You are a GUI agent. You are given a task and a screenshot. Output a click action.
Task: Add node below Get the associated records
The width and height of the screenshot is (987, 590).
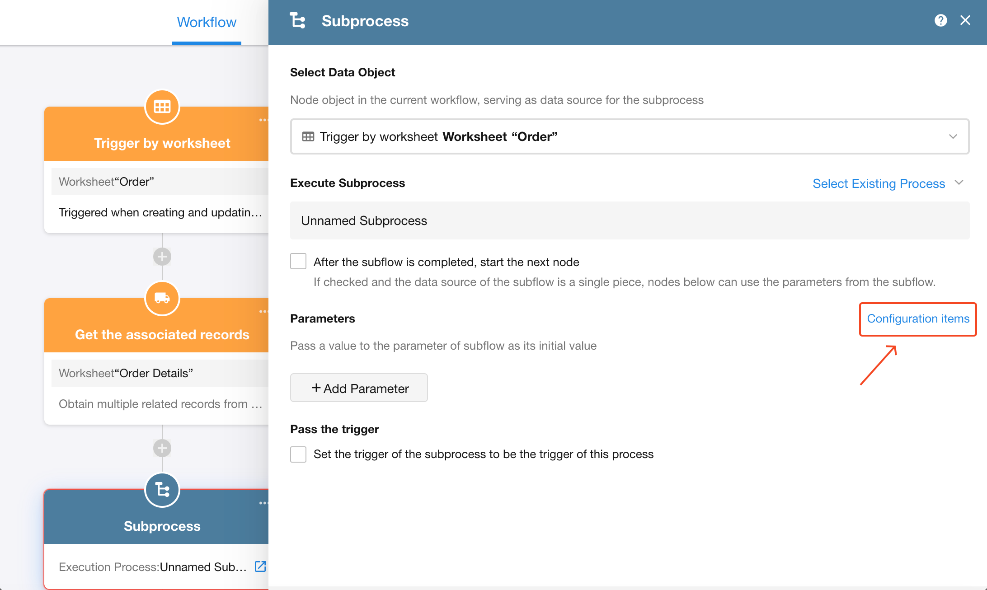point(162,448)
